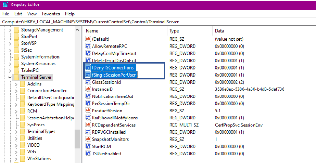316x163 pixels.
Task: Click the RDPVGCInstalled DWORD icon
Action: (88, 132)
